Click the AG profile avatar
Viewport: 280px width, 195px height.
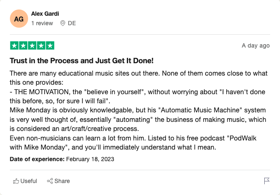pos(19,19)
